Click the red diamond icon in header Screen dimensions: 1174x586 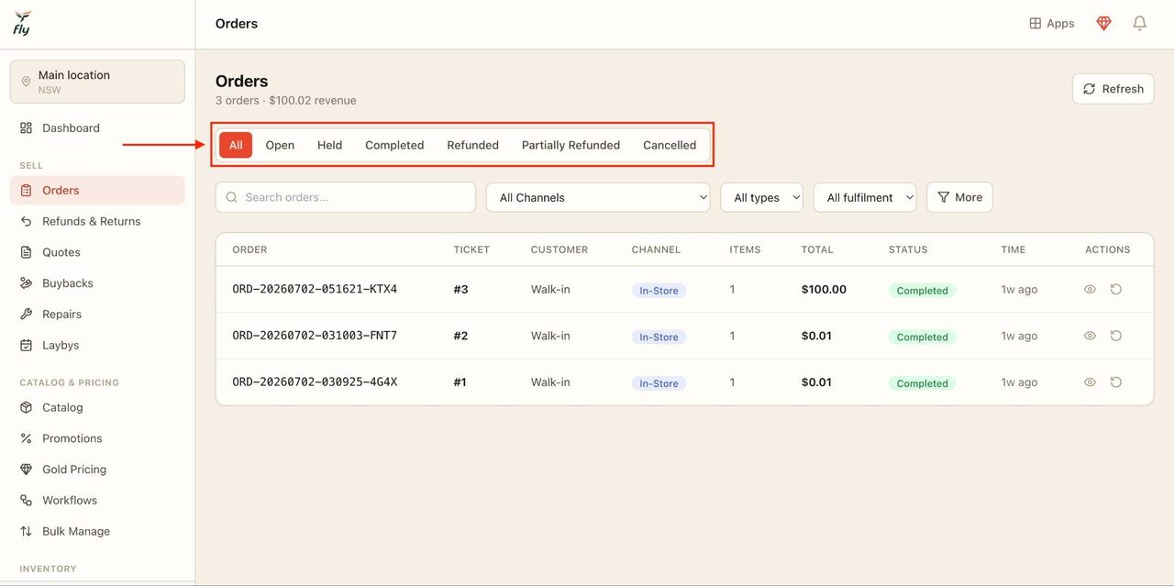point(1104,24)
